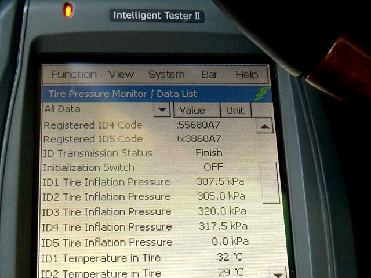Click the green lightning bolt connection icon
Image resolution: width=371 pixels, height=278 pixels.
click(261, 94)
